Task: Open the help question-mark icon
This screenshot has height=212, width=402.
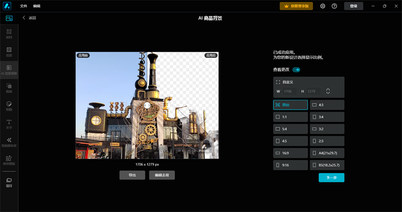Action: point(334,6)
